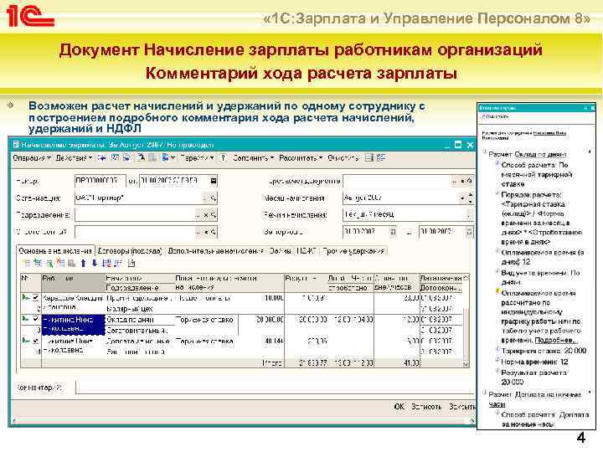This screenshot has height=452, width=603.
Task: Sort the accruals table ascending
Action: click(107, 264)
